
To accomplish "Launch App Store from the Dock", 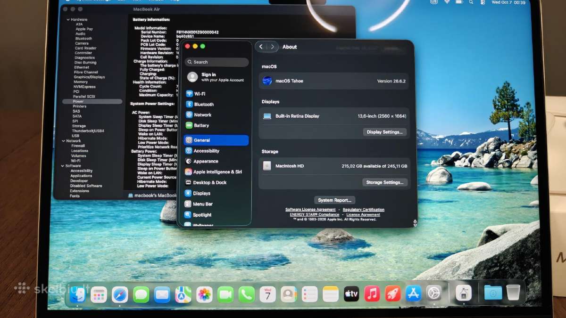I will (414, 294).
